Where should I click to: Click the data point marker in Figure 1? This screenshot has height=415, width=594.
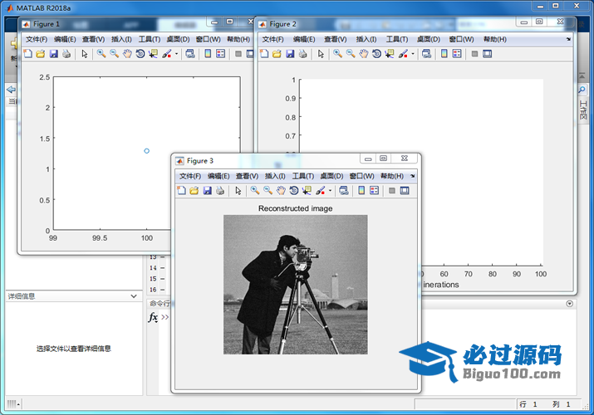146,151
